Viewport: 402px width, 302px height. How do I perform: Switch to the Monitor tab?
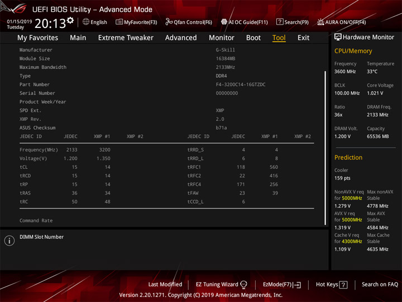(x=222, y=38)
